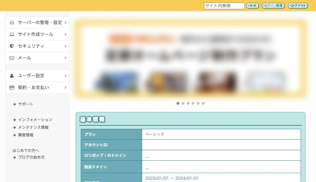Open the メンテナンス情報 link
Screen dimensions: 316x182
[x=34, y=127]
